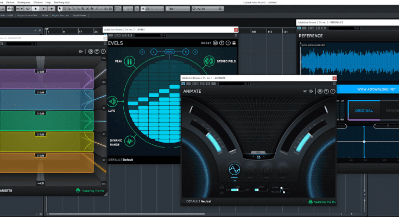Click the purple band 0.0dB gain handle

coord(41,72)
